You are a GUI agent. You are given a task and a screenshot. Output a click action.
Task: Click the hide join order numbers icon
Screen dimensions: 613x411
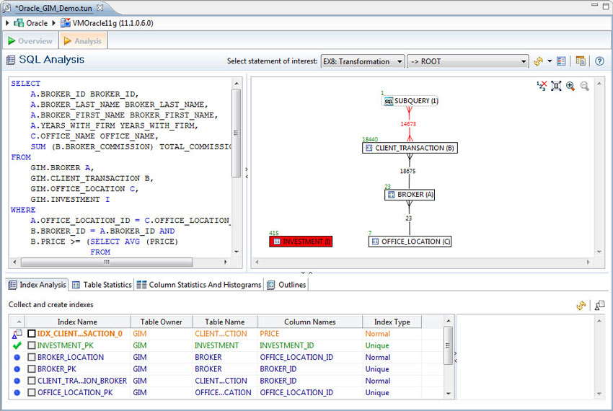(542, 86)
